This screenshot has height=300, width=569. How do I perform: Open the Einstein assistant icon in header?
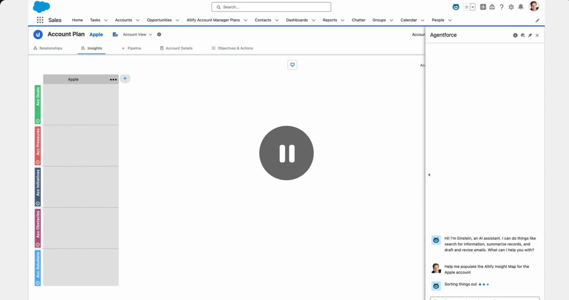(456, 7)
